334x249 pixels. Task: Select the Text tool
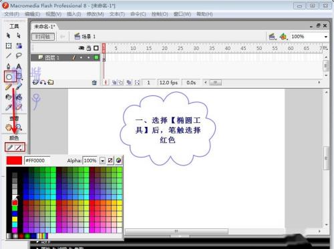point(19,66)
